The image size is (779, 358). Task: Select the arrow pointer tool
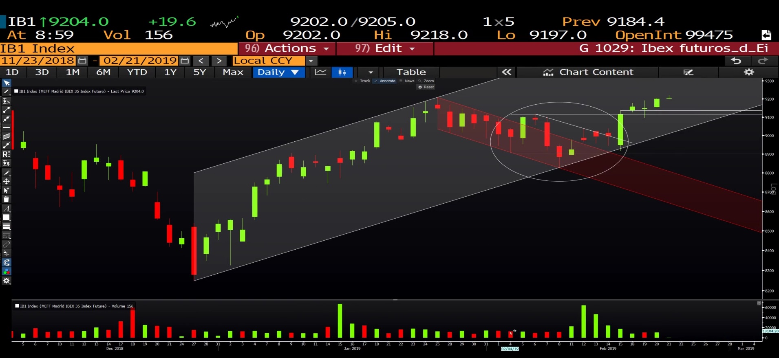pos(7,83)
